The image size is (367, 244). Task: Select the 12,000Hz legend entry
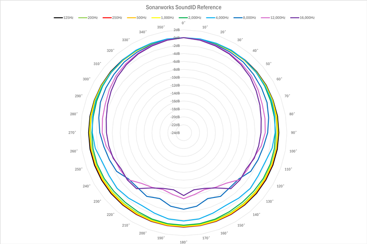(x=273, y=17)
